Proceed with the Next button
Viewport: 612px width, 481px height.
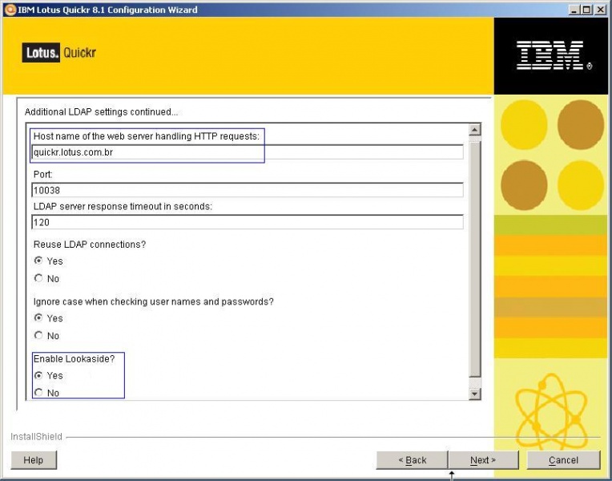483,460
